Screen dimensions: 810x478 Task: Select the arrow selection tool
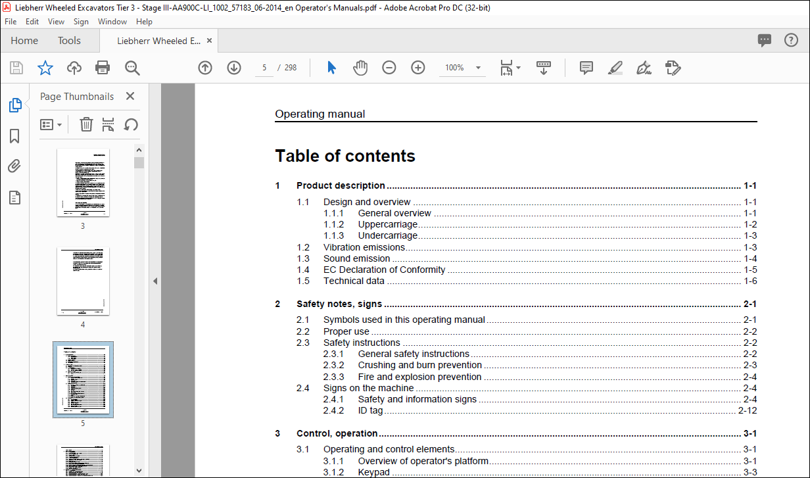pos(331,68)
